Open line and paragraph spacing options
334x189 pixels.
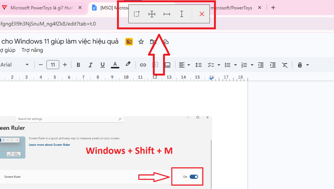(x=198, y=65)
